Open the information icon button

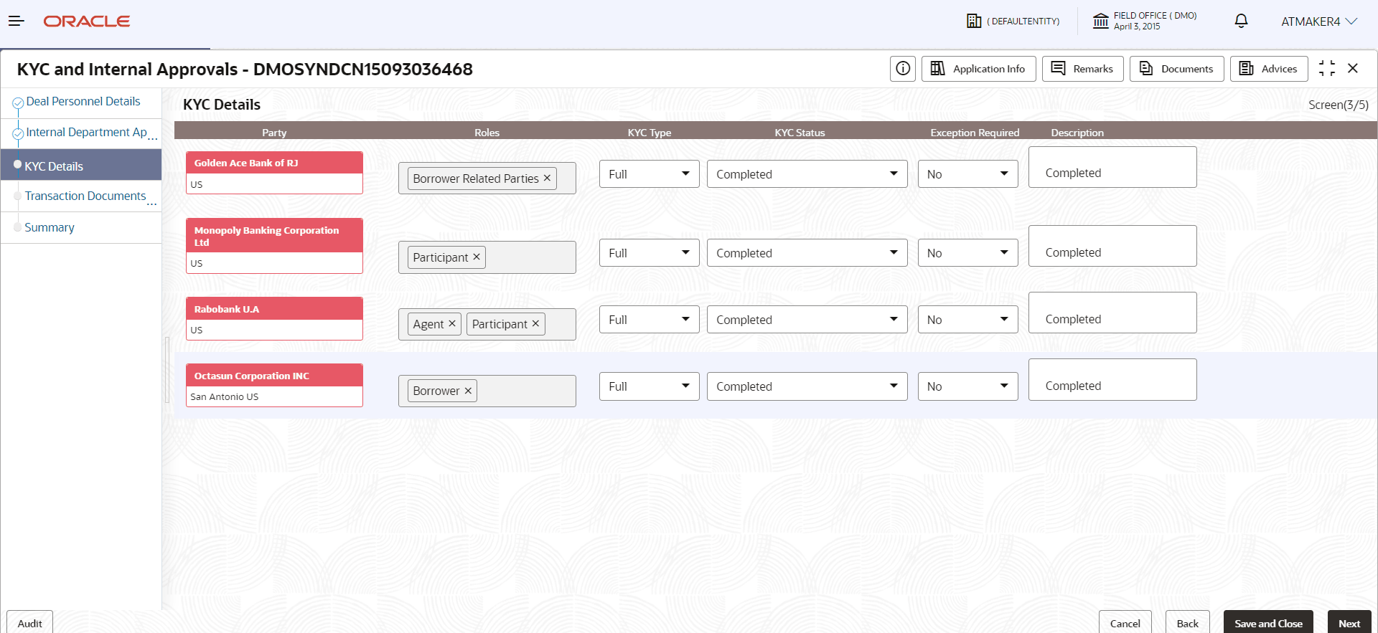coord(903,69)
